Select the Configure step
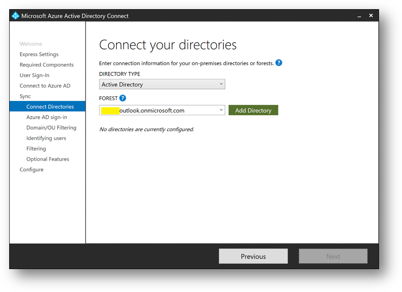 point(32,170)
